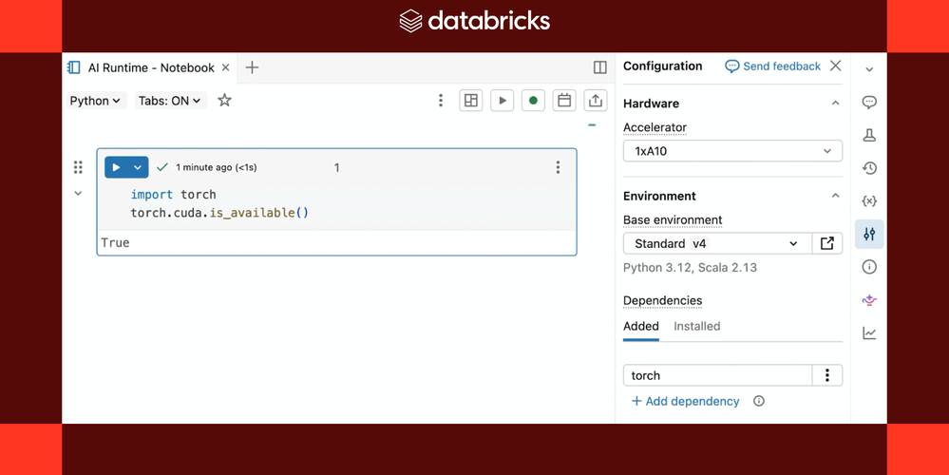Click the 'import torch' code line

point(173,194)
